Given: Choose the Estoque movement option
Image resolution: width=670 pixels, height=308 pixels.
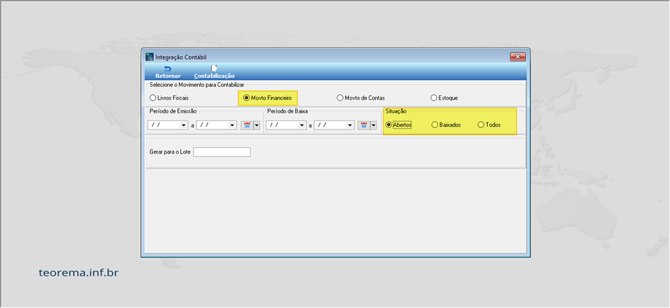Looking at the screenshot, I should point(445,98).
